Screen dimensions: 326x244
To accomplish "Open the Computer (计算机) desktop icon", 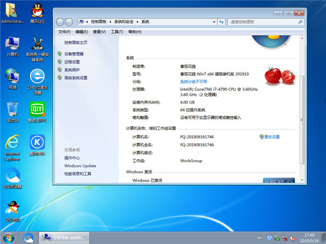I will tap(12, 46).
